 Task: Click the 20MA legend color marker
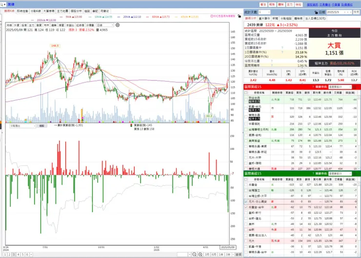click(x=119, y=17)
